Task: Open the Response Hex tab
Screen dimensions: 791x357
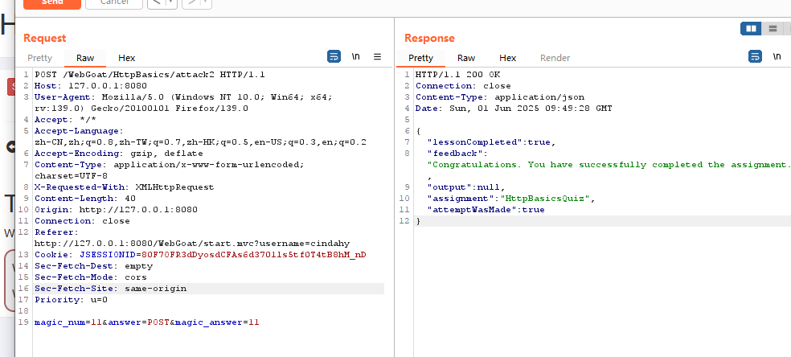Action: click(x=508, y=58)
